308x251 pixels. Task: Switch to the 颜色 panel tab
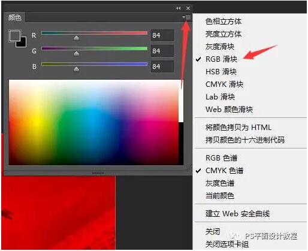click(14, 17)
